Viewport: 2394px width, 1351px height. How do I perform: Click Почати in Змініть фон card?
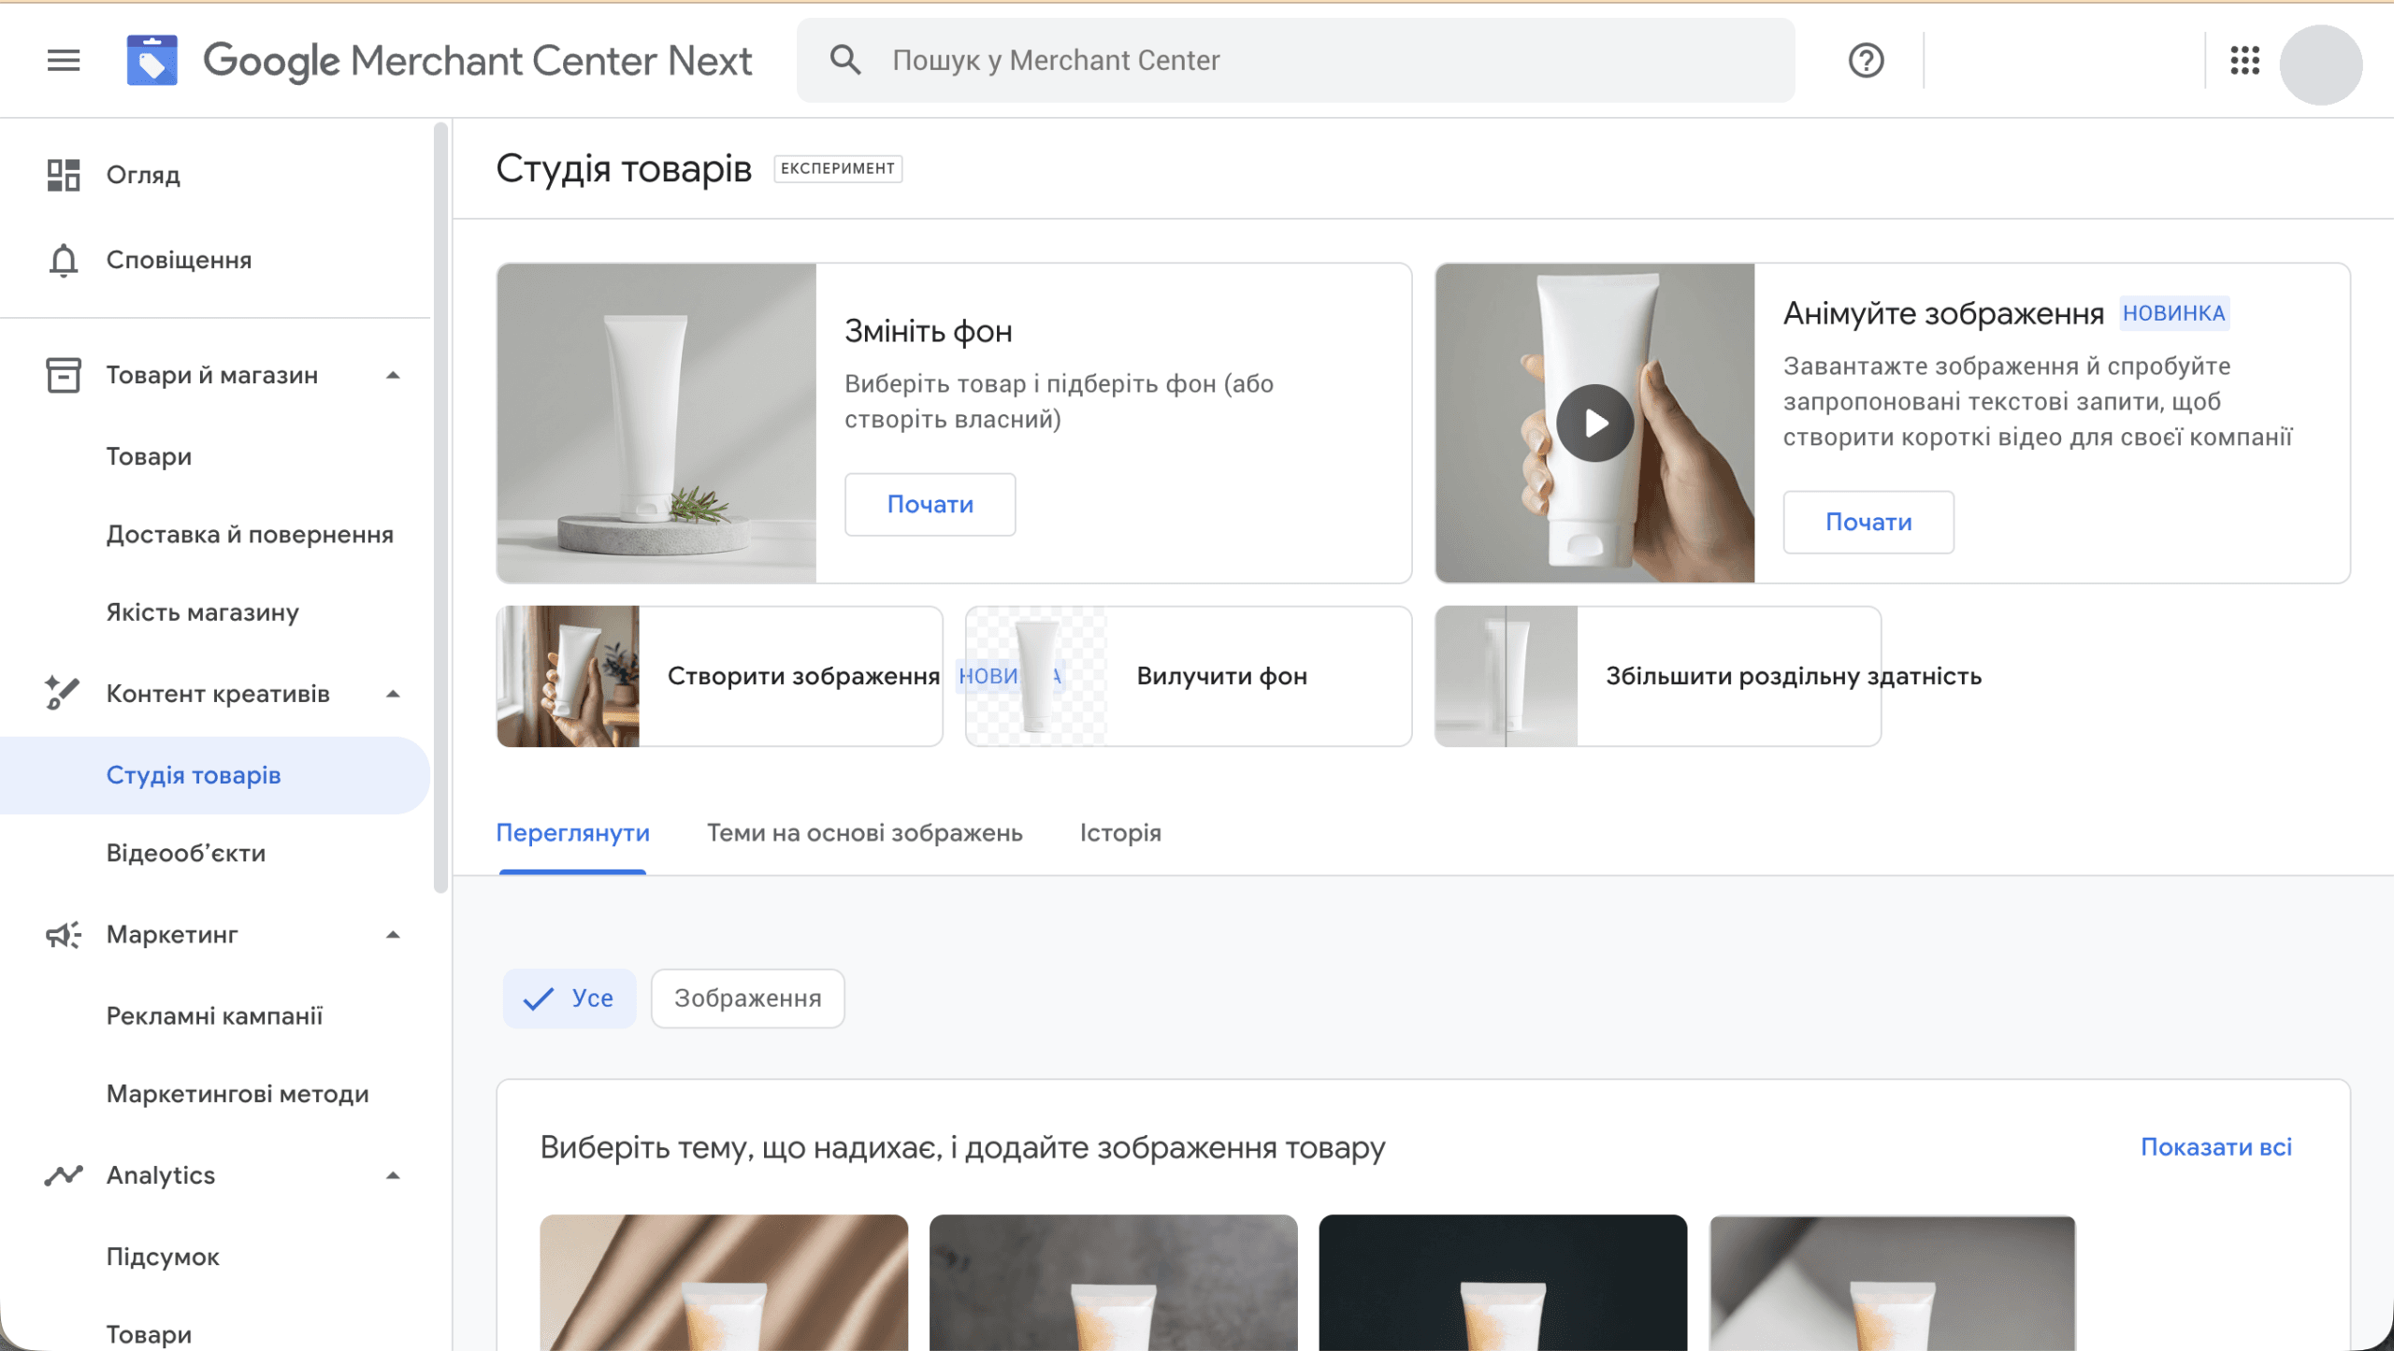point(930,505)
